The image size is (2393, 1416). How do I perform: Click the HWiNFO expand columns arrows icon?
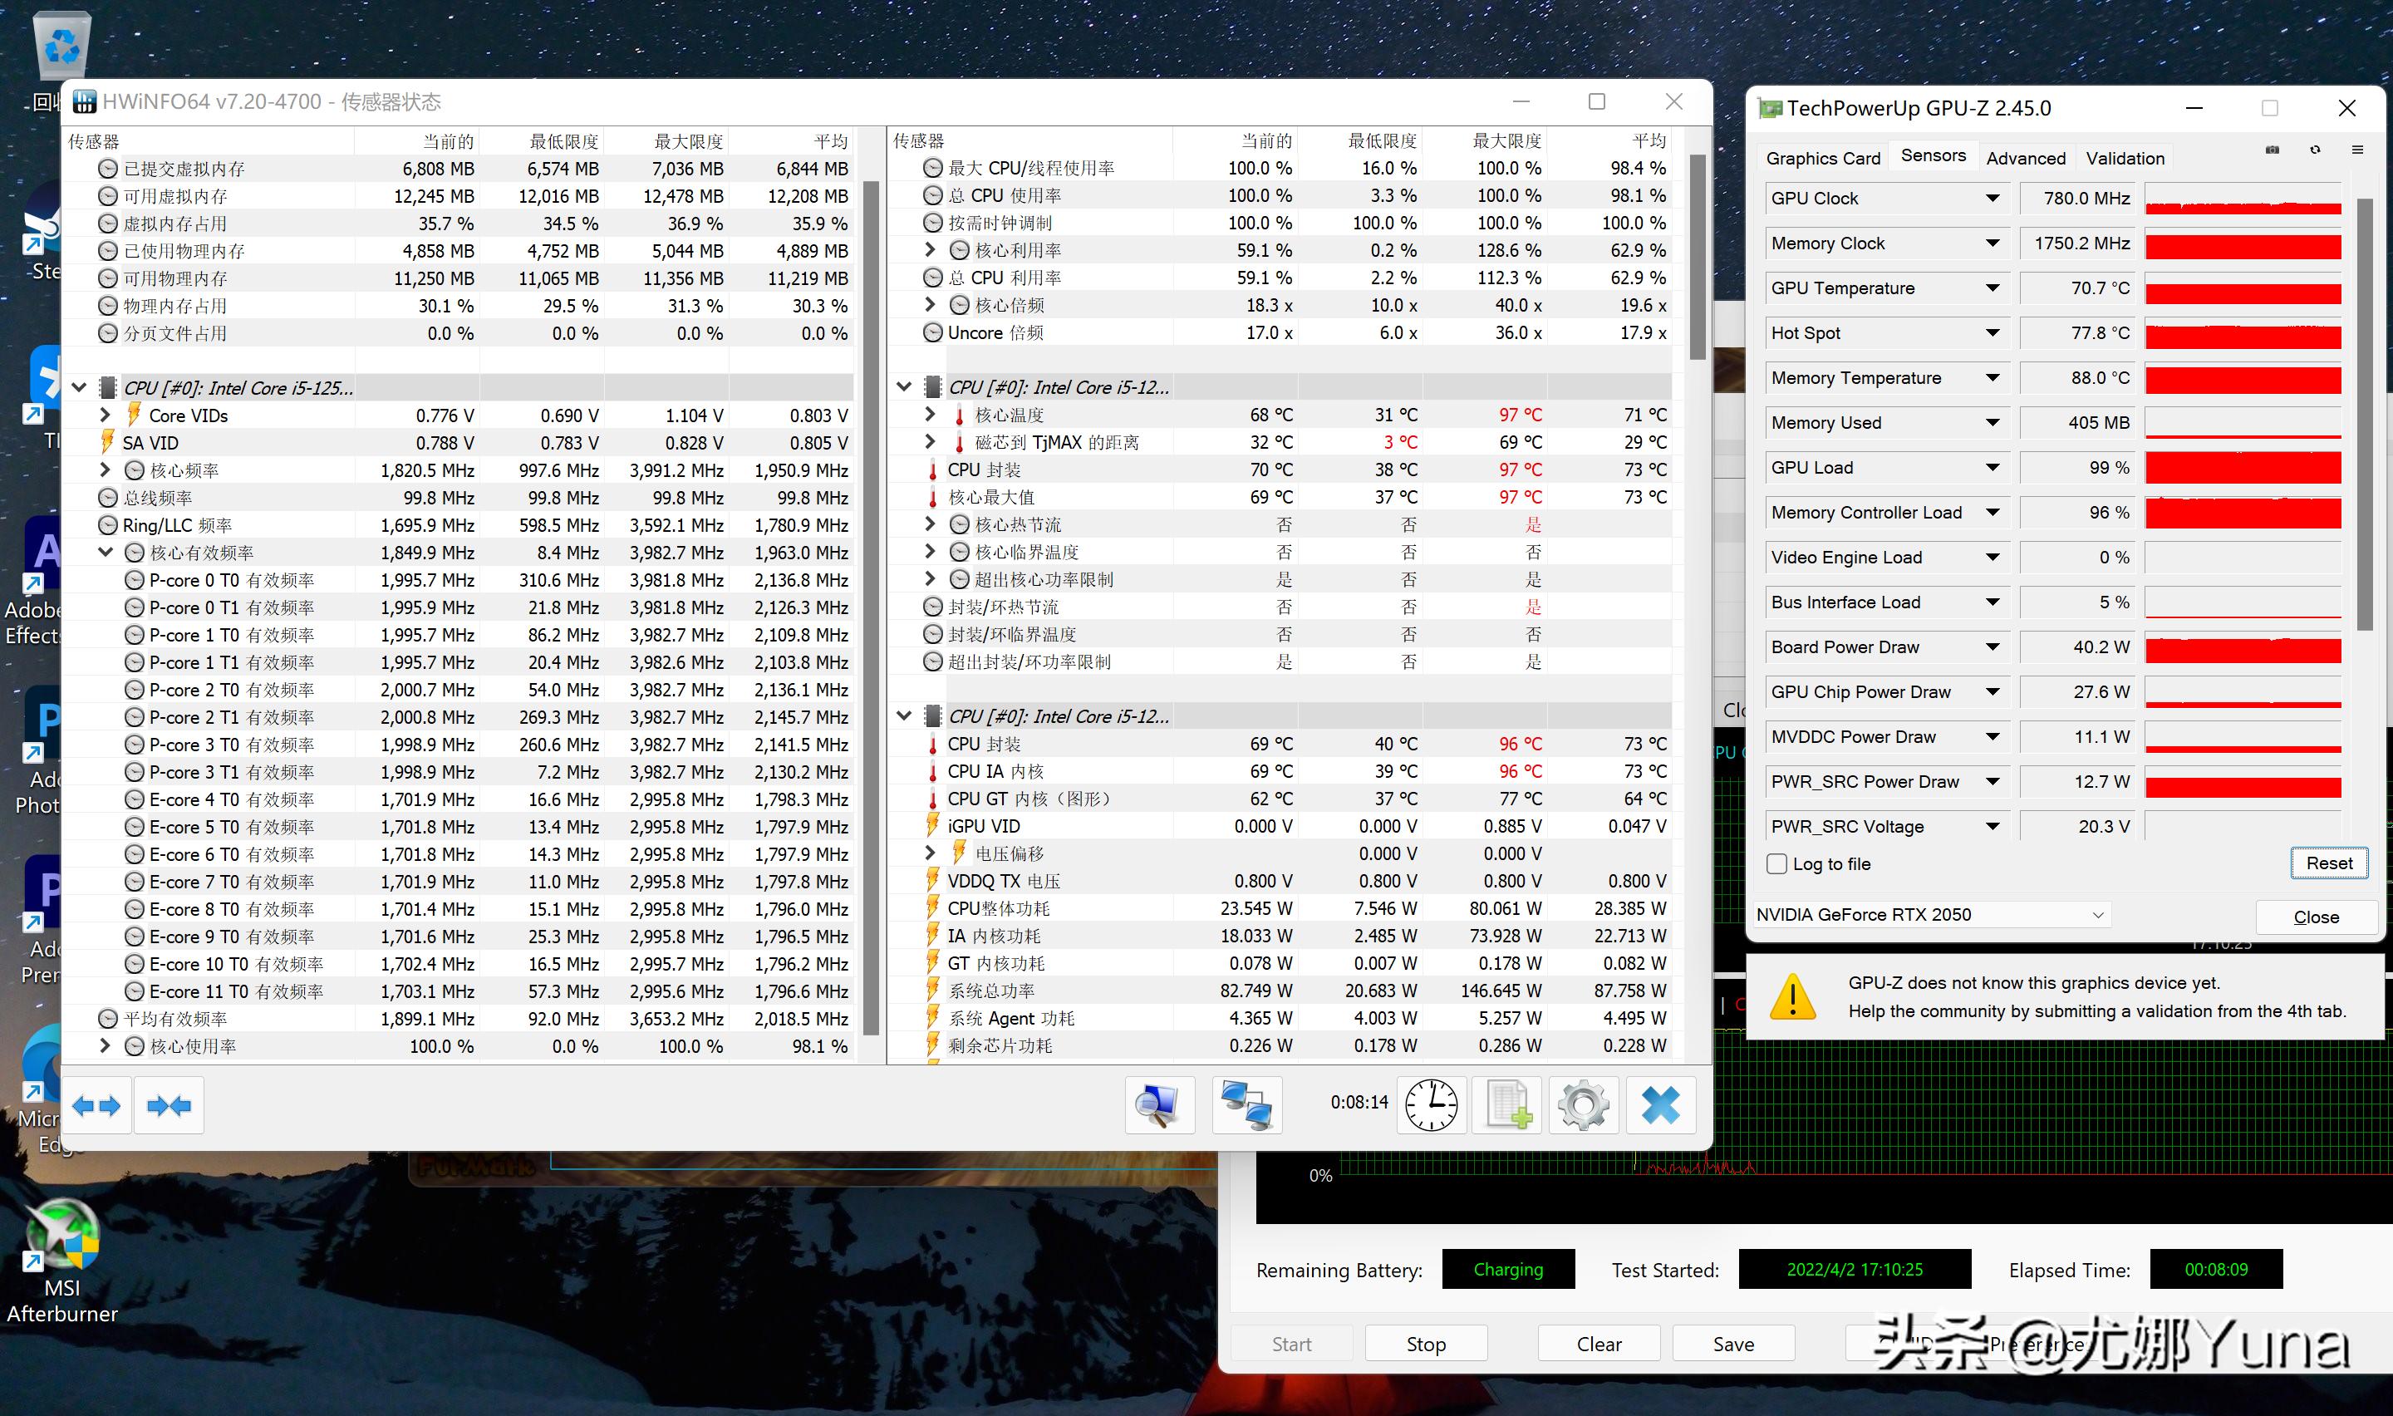pyautogui.click(x=96, y=1106)
